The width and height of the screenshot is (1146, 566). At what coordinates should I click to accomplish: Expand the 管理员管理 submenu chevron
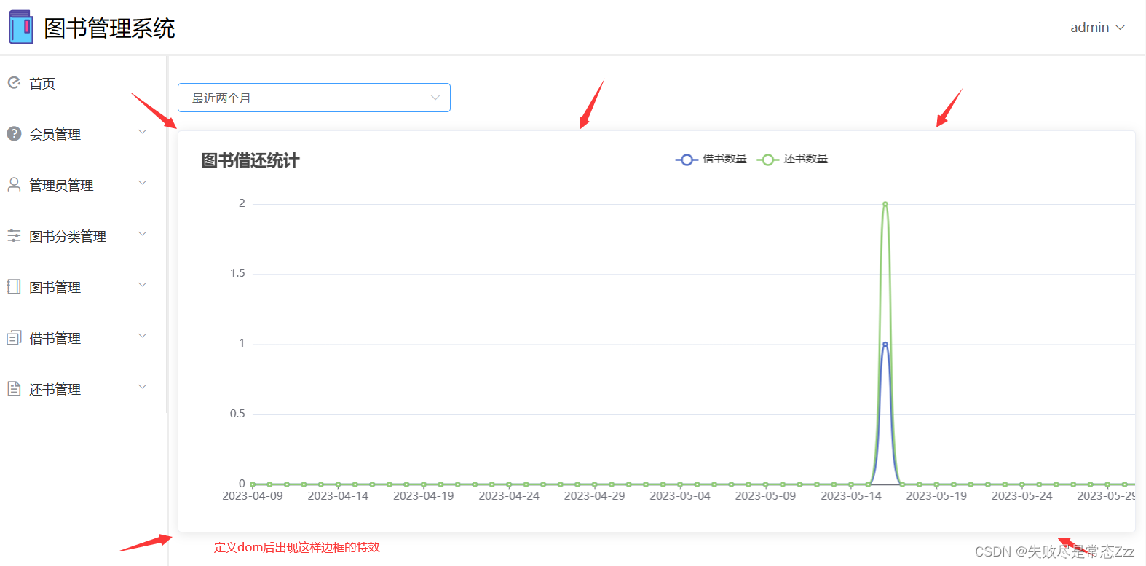[143, 184]
